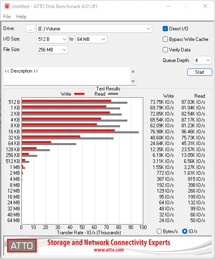Open the Queue Depth dropdown

(x=202, y=60)
